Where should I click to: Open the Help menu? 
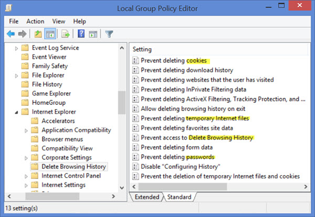(x=79, y=21)
